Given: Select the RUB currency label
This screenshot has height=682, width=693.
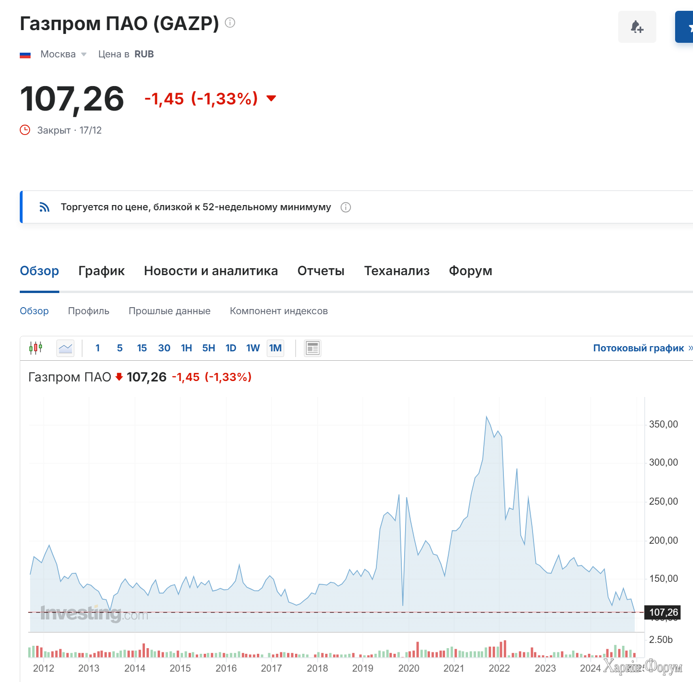Looking at the screenshot, I should coord(144,54).
